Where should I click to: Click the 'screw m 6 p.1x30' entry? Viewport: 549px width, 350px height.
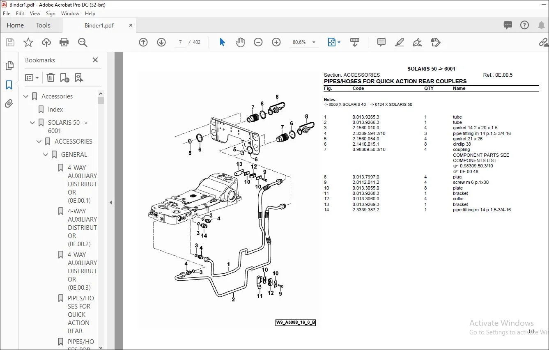click(x=471, y=182)
